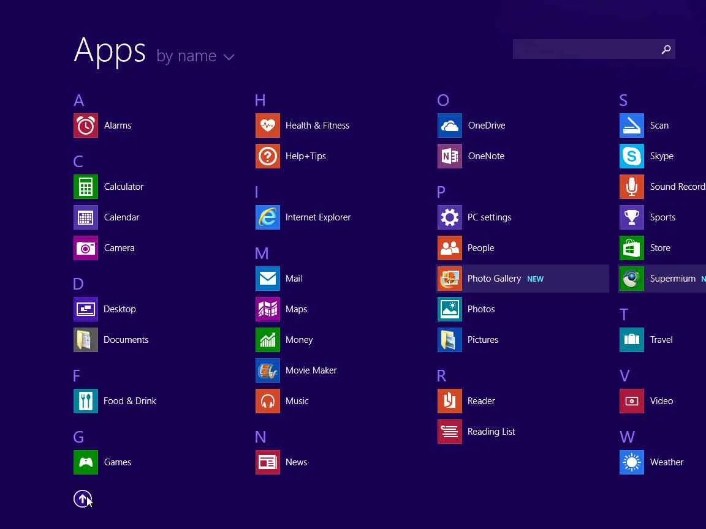706x529 pixels.
Task: Launch OneNote app icon
Action: coord(449,156)
